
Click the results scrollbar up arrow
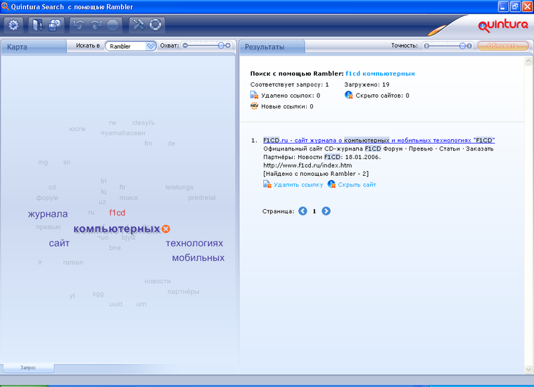click(528, 61)
